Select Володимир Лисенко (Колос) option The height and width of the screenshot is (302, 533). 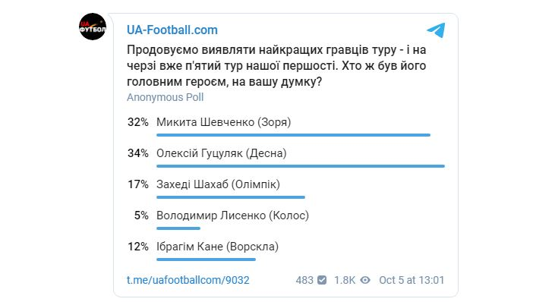pyautogui.click(x=232, y=215)
